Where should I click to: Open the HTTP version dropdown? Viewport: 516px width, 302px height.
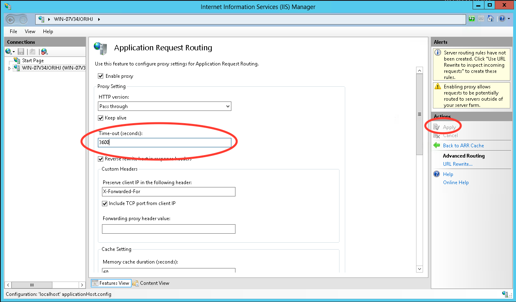(165, 106)
